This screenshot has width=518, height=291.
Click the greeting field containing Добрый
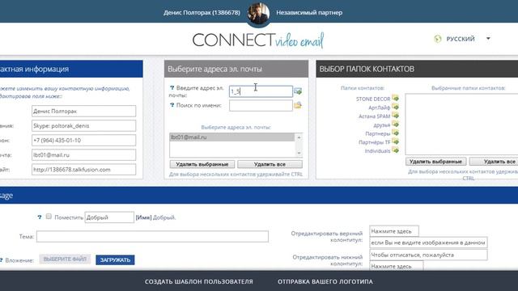coord(109,217)
